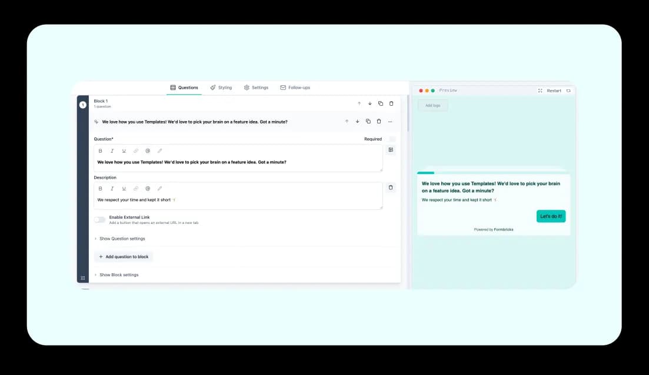Enable the Required toggle for the question

[x=391, y=139]
